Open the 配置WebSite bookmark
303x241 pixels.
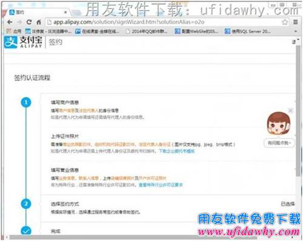pyautogui.click(x=196, y=31)
